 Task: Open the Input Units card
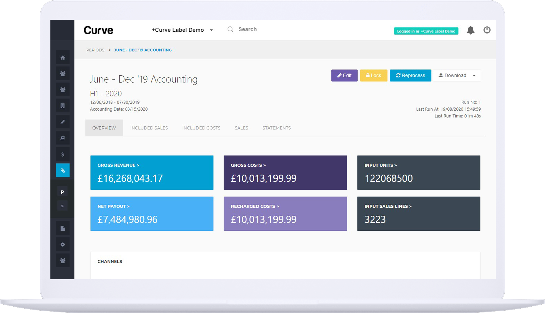point(419,172)
